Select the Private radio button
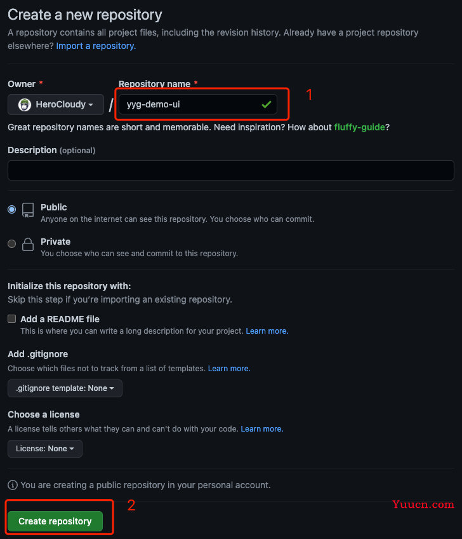 pyautogui.click(x=11, y=243)
